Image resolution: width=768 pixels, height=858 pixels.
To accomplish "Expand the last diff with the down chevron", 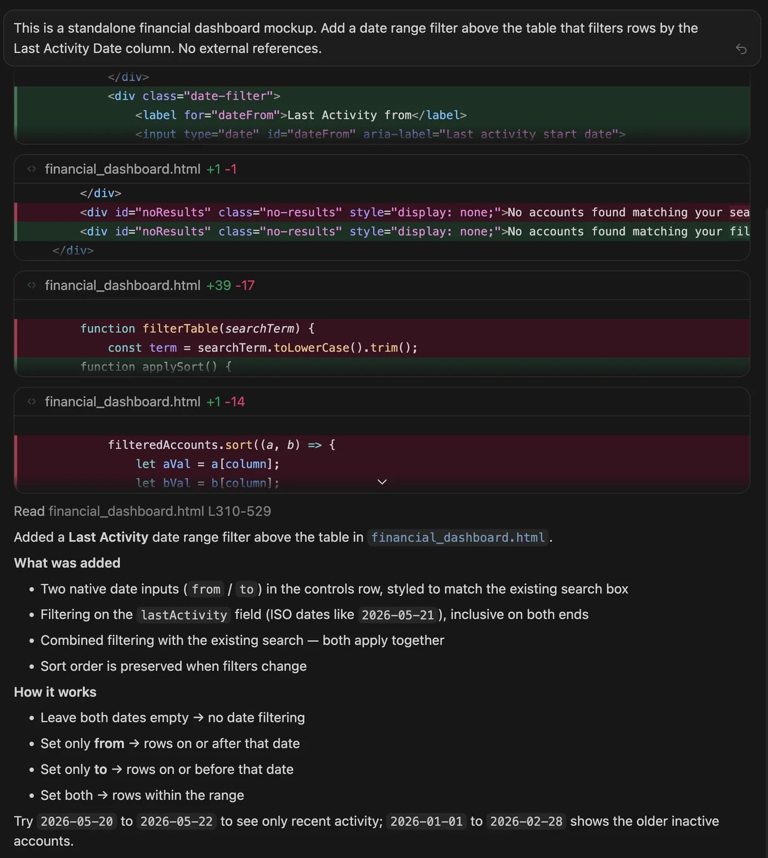I will coord(382,482).
